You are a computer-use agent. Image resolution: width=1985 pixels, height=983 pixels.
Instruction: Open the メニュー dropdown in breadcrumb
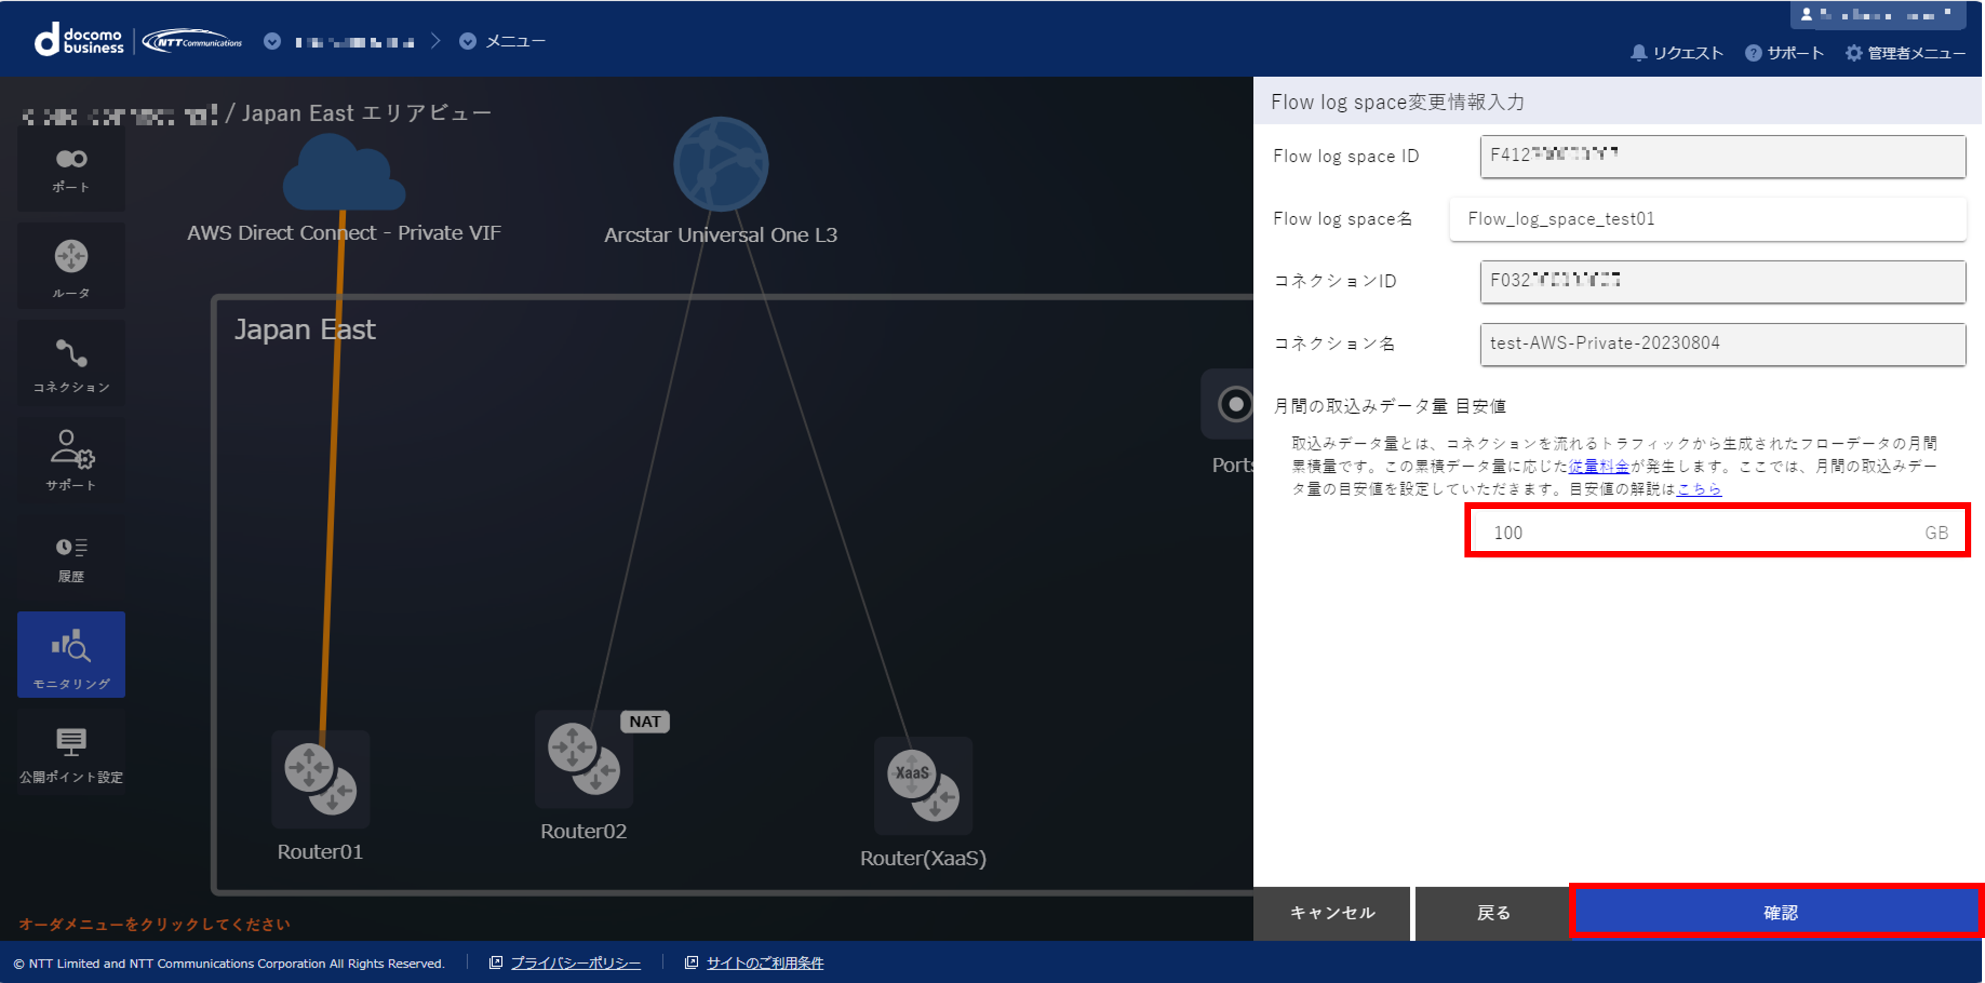pyautogui.click(x=503, y=41)
